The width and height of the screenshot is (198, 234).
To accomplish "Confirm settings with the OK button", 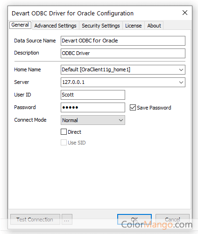I will coord(134,219).
